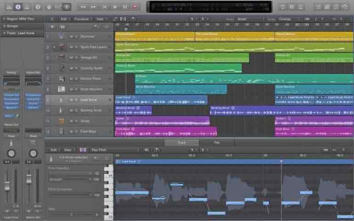Screen dimensions: 354x221
Task: Open the Inspector with the info icon
Action: (x=17, y=7)
